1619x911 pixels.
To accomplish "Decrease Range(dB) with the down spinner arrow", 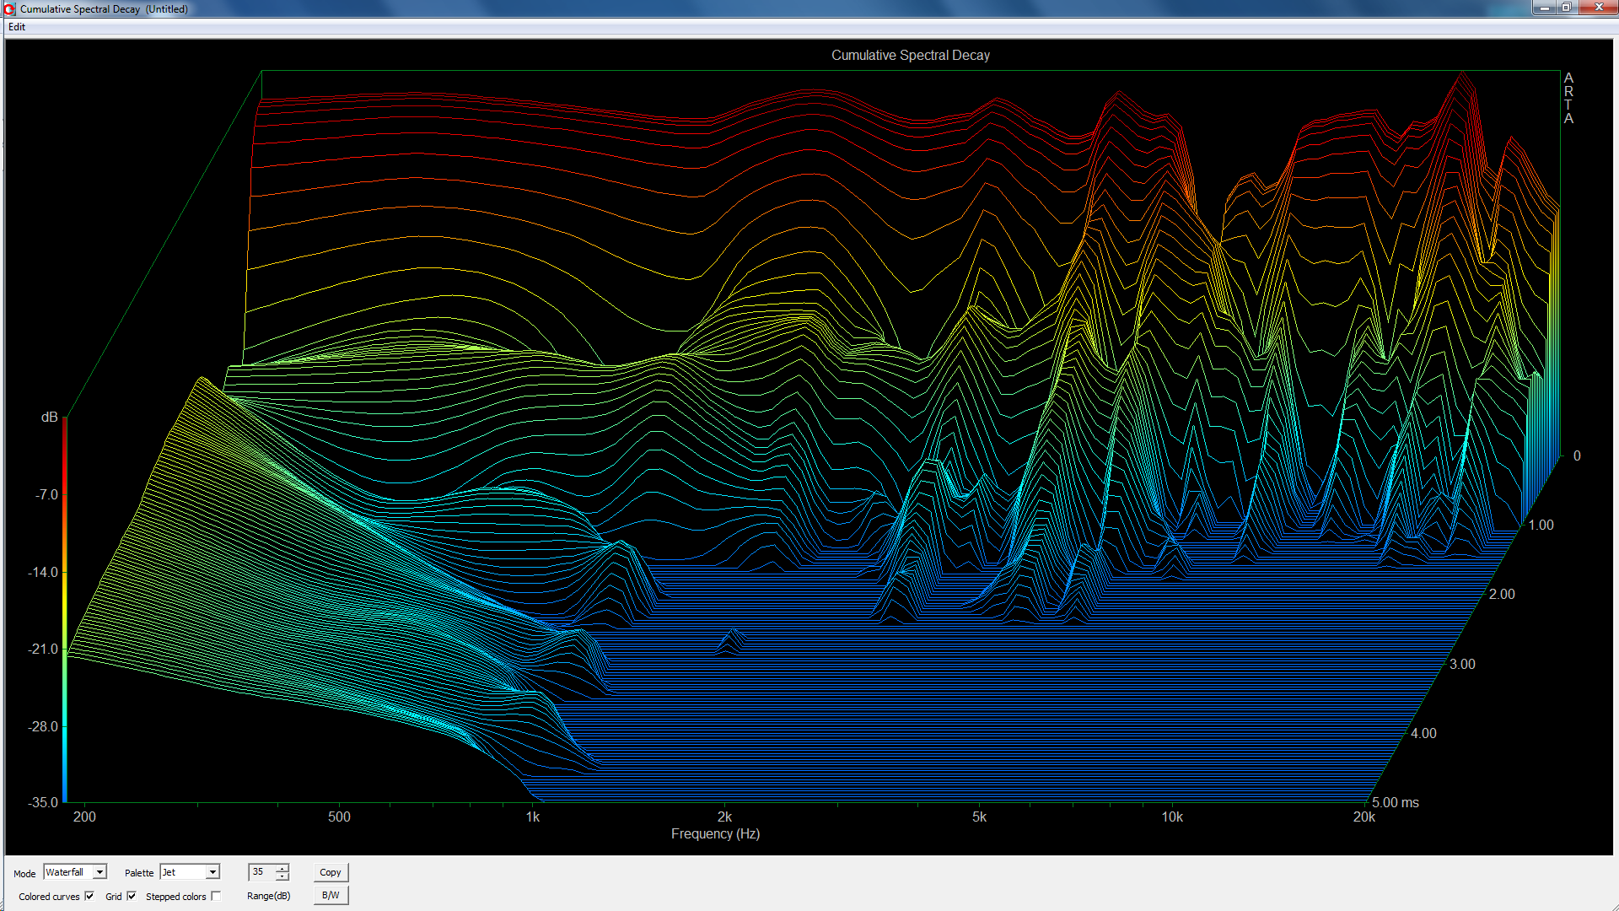I will (x=282, y=876).
